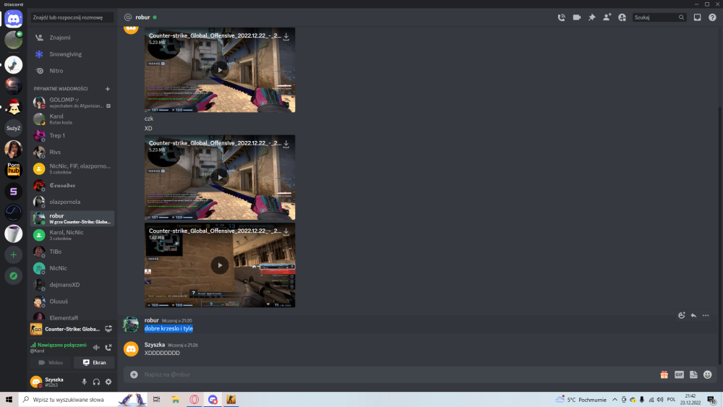Show the user profile panel icon
This screenshot has height=407, width=723.
622,17
